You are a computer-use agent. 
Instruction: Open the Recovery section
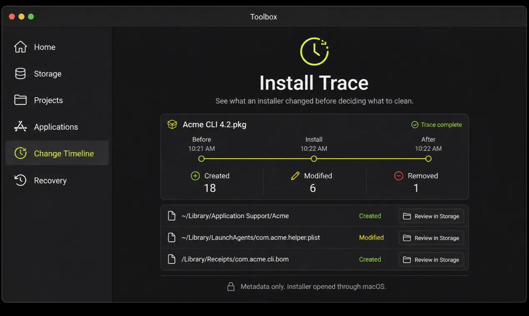pyautogui.click(x=57, y=180)
